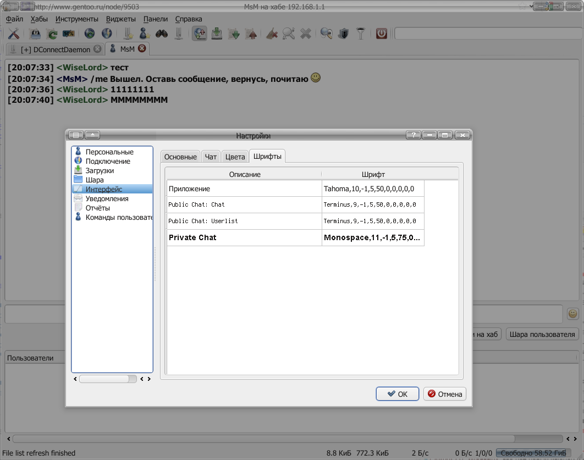This screenshot has width=584, height=460.
Task: Open the Панели menu
Action: click(x=155, y=19)
